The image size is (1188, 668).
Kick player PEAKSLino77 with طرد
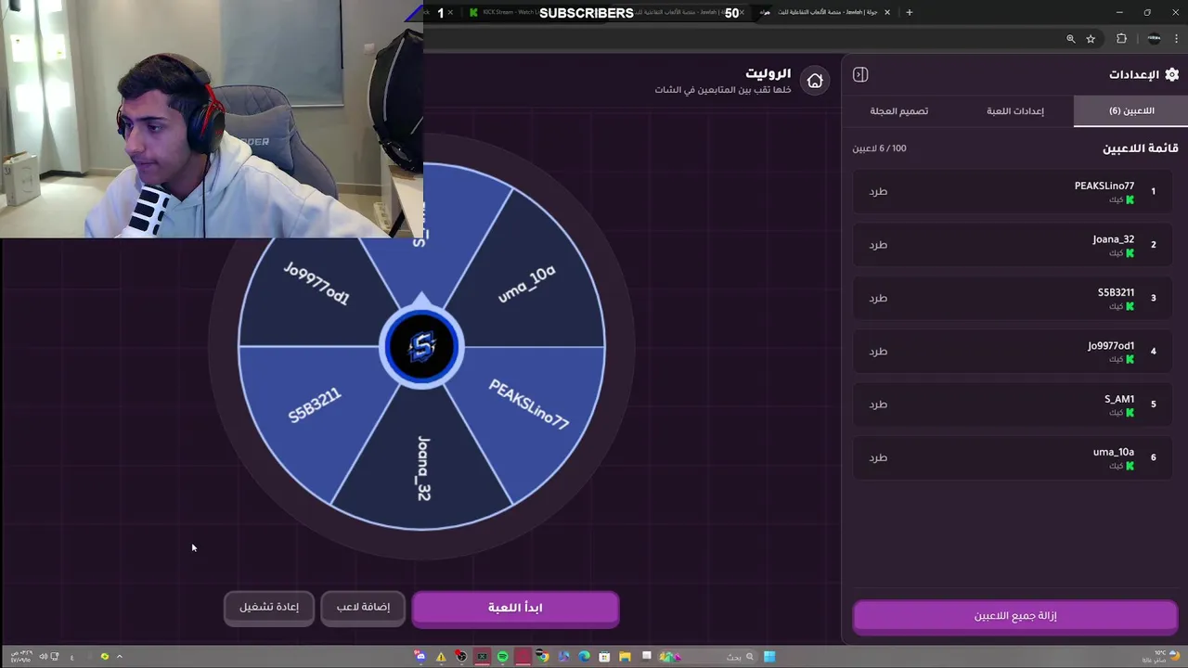pyautogui.click(x=878, y=191)
